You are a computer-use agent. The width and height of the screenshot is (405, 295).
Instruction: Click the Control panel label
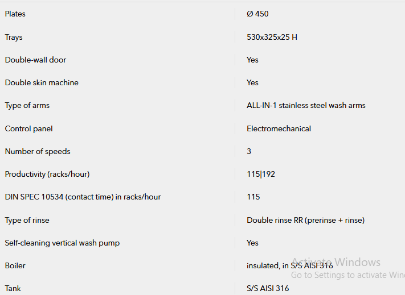28,129
